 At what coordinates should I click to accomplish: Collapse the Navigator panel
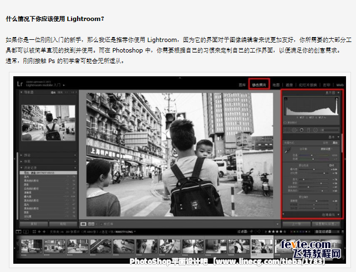(x=22, y=92)
